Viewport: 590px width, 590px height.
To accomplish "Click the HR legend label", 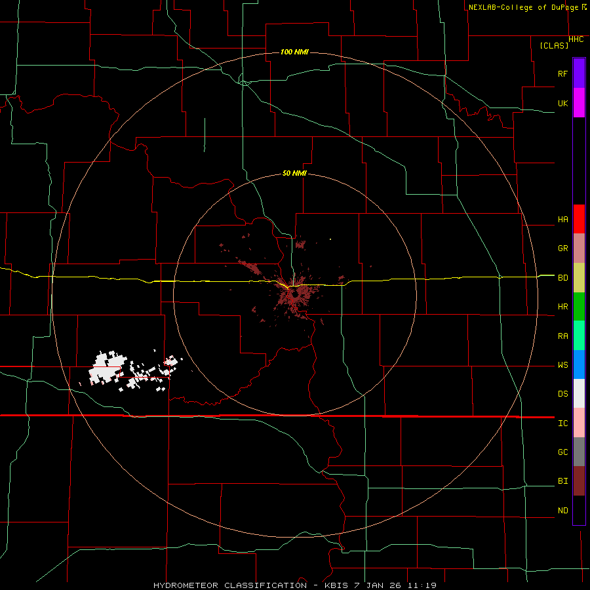I will 562,307.
